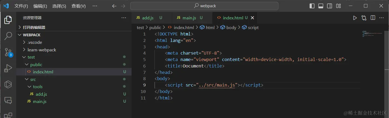Open Source Control view with badge 3

tap(8, 52)
